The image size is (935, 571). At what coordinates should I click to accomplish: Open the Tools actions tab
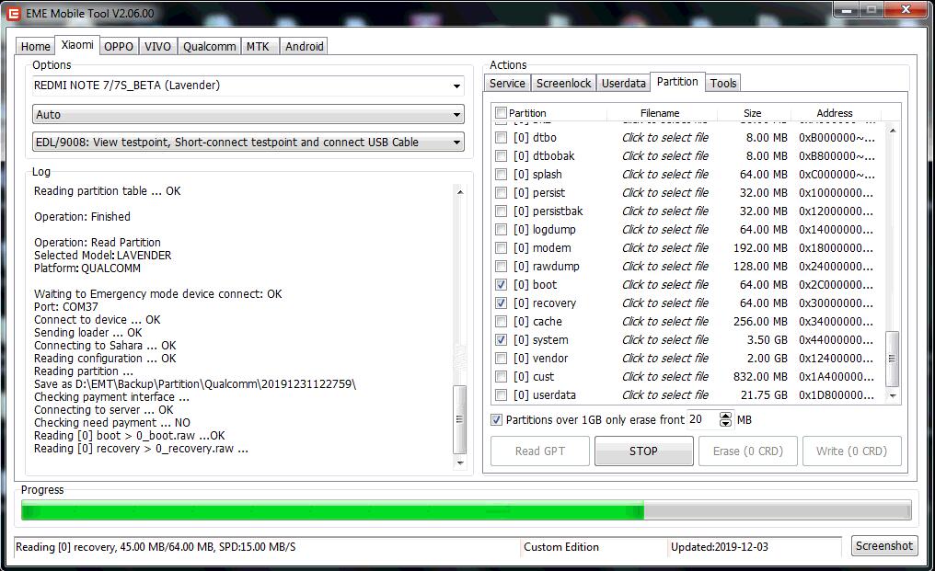point(723,84)
